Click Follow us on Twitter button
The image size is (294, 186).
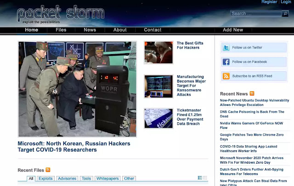(254, 48)
